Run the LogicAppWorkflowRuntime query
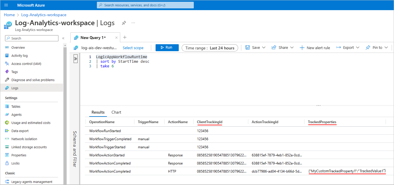 [167, 47]
